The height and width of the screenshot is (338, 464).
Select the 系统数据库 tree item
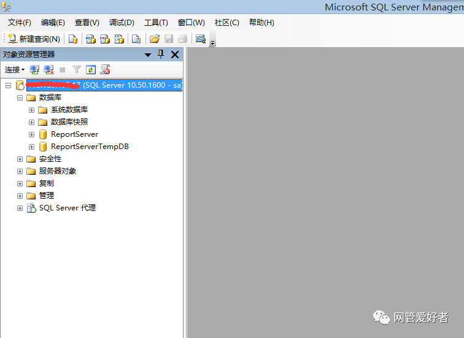point(69,110)
